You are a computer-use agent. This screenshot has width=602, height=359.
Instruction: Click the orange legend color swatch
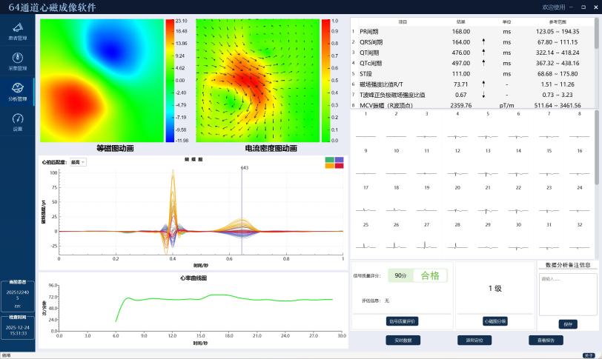coord(329,166)
